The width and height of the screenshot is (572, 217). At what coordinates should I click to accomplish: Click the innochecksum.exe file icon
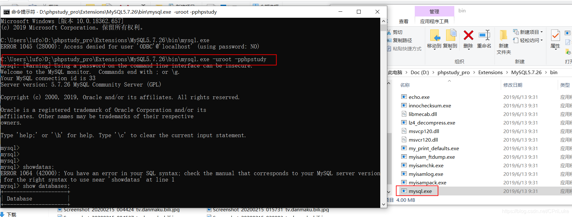(404, 105)
